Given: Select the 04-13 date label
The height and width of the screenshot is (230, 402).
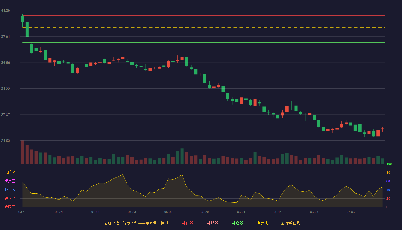Looking at the screenshot, I should tap(95, 212).
